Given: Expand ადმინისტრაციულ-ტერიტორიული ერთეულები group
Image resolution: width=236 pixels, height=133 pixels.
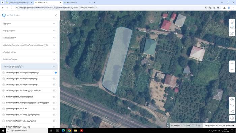Looking at the screenshot, I should 29,45.
